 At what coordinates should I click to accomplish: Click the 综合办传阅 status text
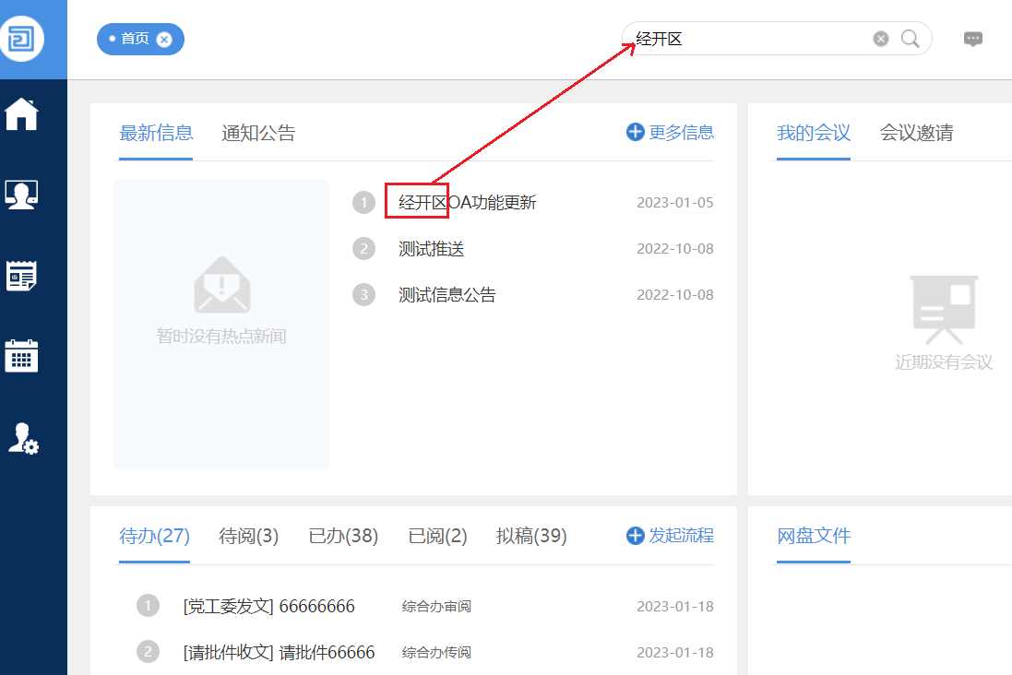[436, 653]
